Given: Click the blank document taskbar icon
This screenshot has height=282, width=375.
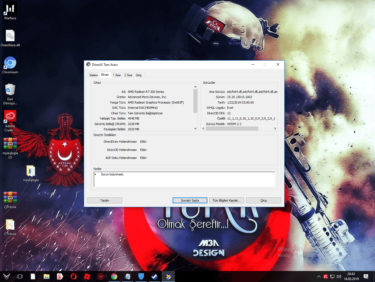Looking at the screenshot, I should pos(33,276).
